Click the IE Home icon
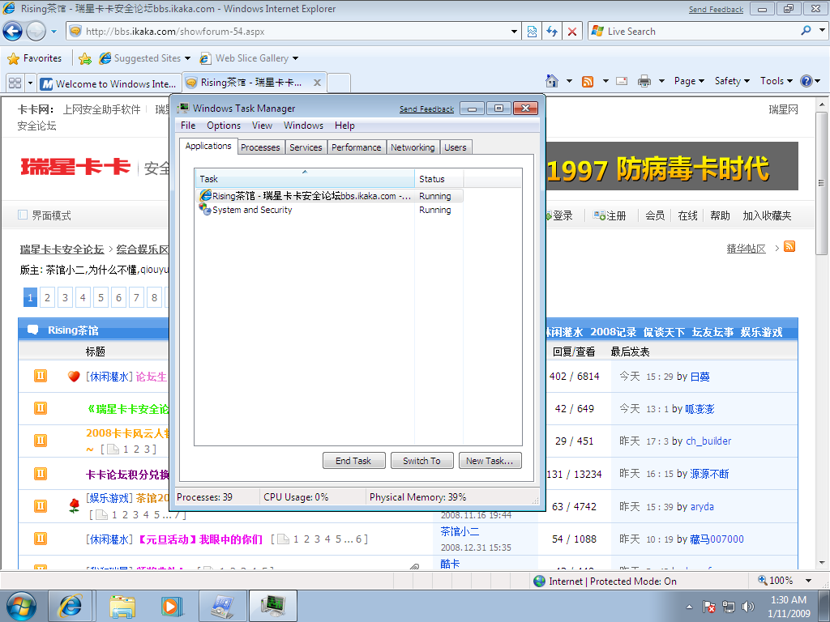This screenshot has width=830, height=622. (552, 81)
